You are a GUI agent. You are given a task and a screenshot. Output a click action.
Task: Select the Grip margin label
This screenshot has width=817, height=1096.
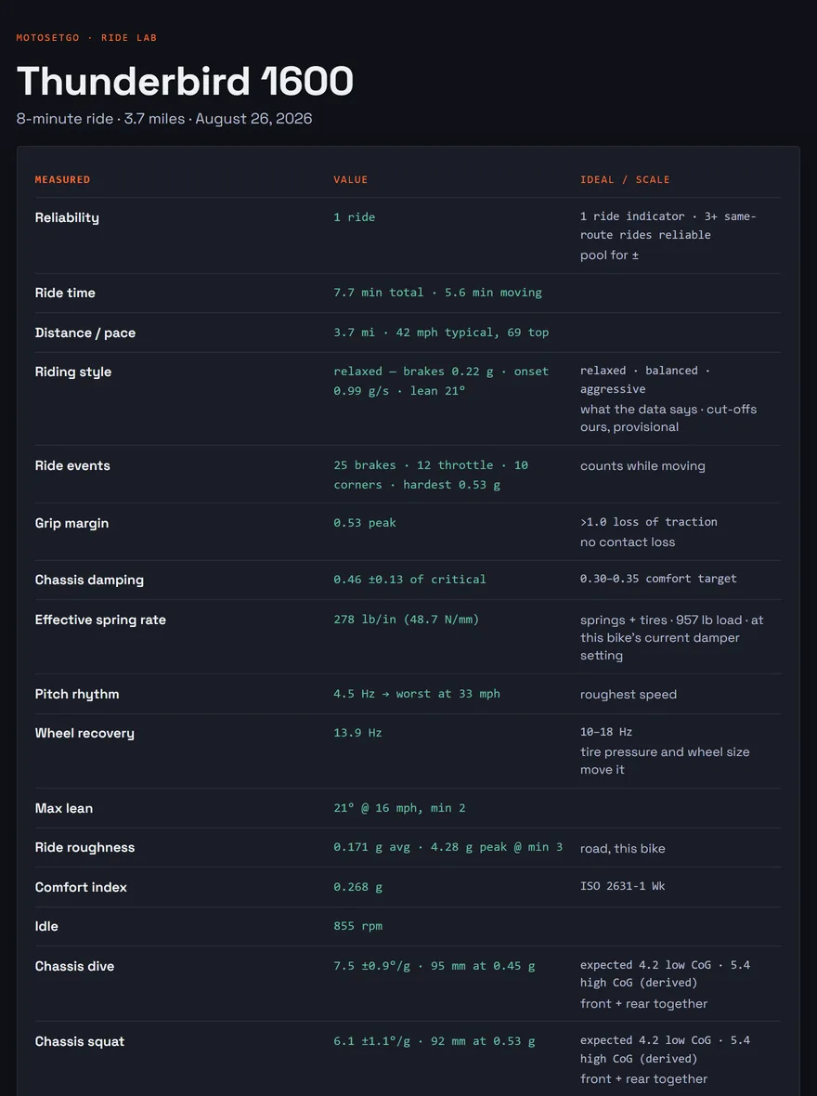(72, 523)
